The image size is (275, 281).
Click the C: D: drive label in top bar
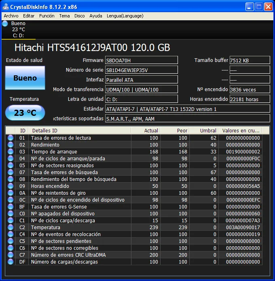coord(18,36)
